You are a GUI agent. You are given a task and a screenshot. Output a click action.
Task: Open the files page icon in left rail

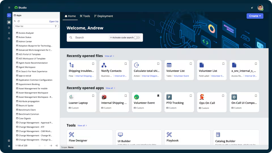click(x=9, y=27)
